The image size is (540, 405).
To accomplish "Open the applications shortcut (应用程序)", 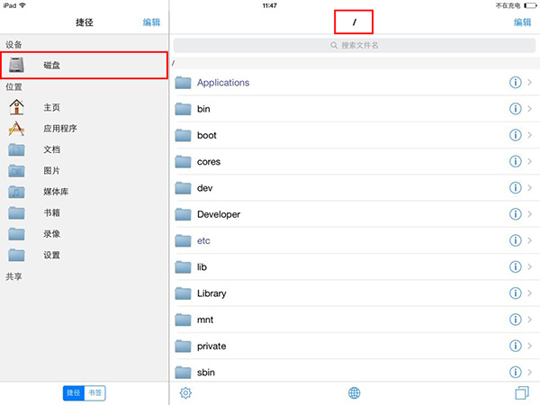I will coord(16,129).
